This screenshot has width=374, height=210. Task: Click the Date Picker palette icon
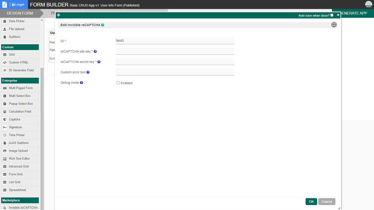click(x=5, y=21)
